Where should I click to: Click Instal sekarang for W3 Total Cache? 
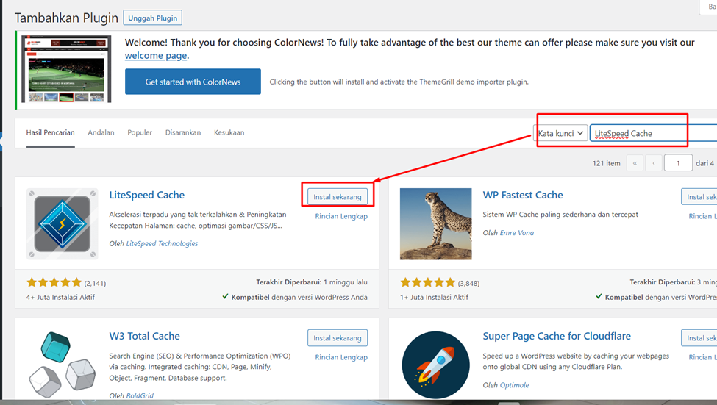pos(338,338)
